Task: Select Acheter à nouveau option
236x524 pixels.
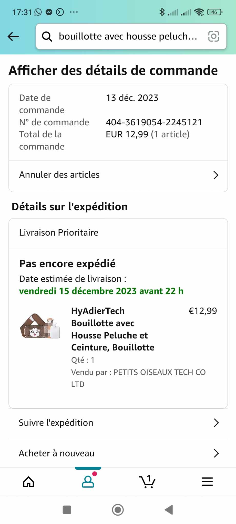Action: click(x=57, y=453)
